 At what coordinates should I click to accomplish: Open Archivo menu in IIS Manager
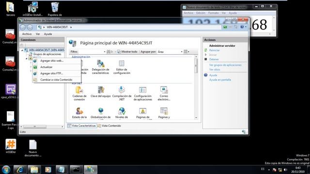pyautogui.click(x=27, y=34)
